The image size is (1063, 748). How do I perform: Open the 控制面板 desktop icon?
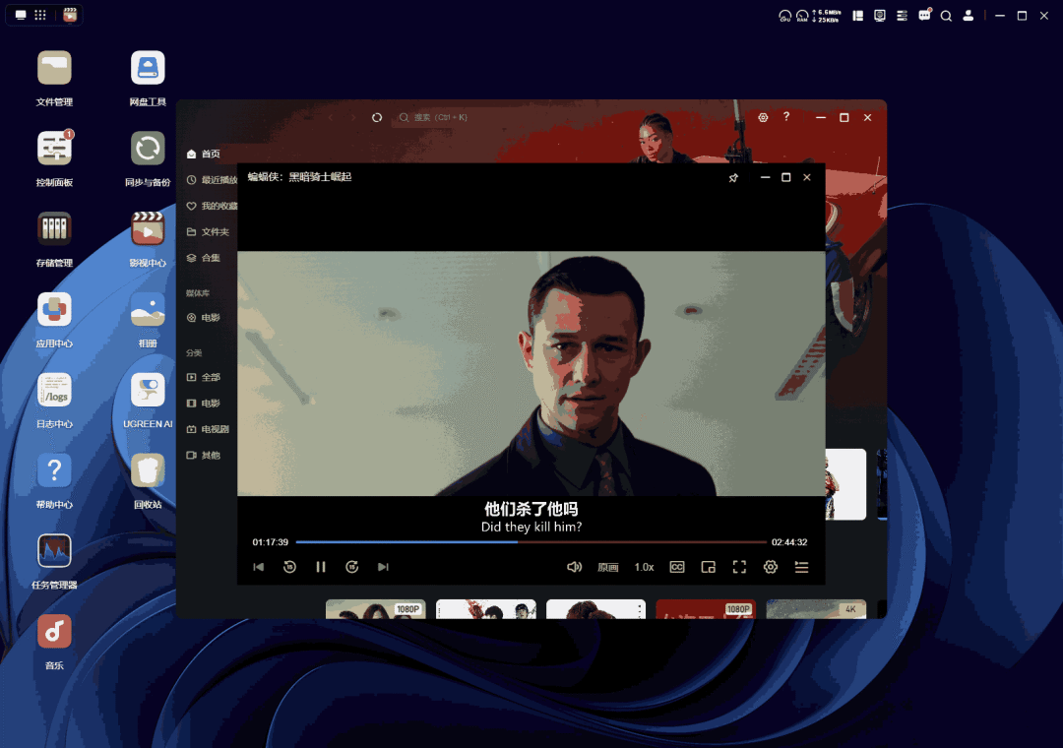(54, 149)
